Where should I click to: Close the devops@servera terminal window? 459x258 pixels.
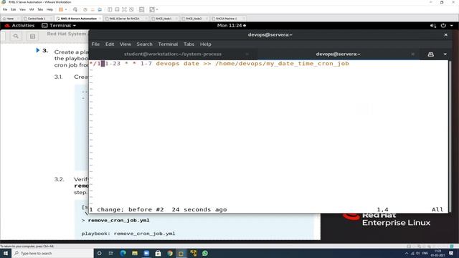tap(445, 35)
